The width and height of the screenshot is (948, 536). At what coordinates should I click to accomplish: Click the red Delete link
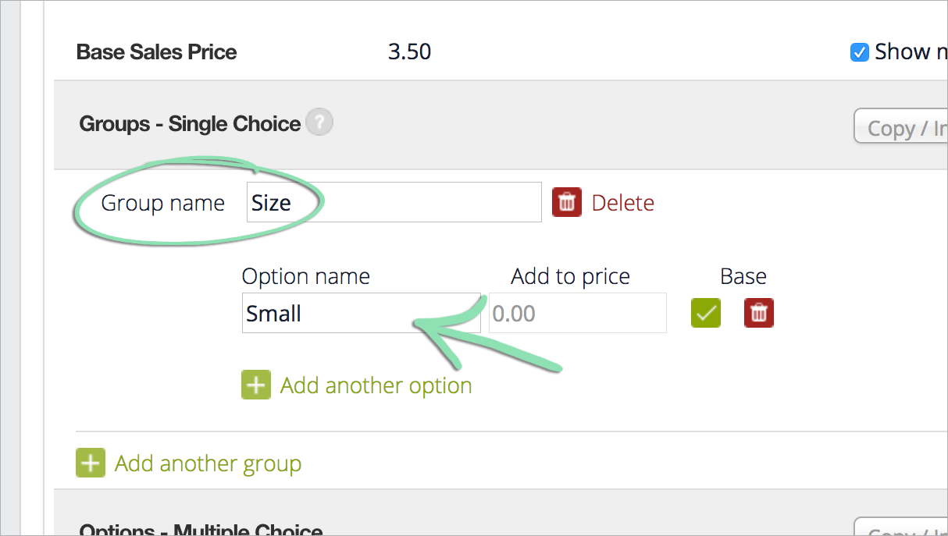(623, 203)
